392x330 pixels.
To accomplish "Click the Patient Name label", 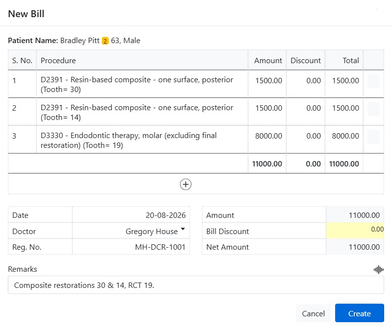I will coord(33,41).
